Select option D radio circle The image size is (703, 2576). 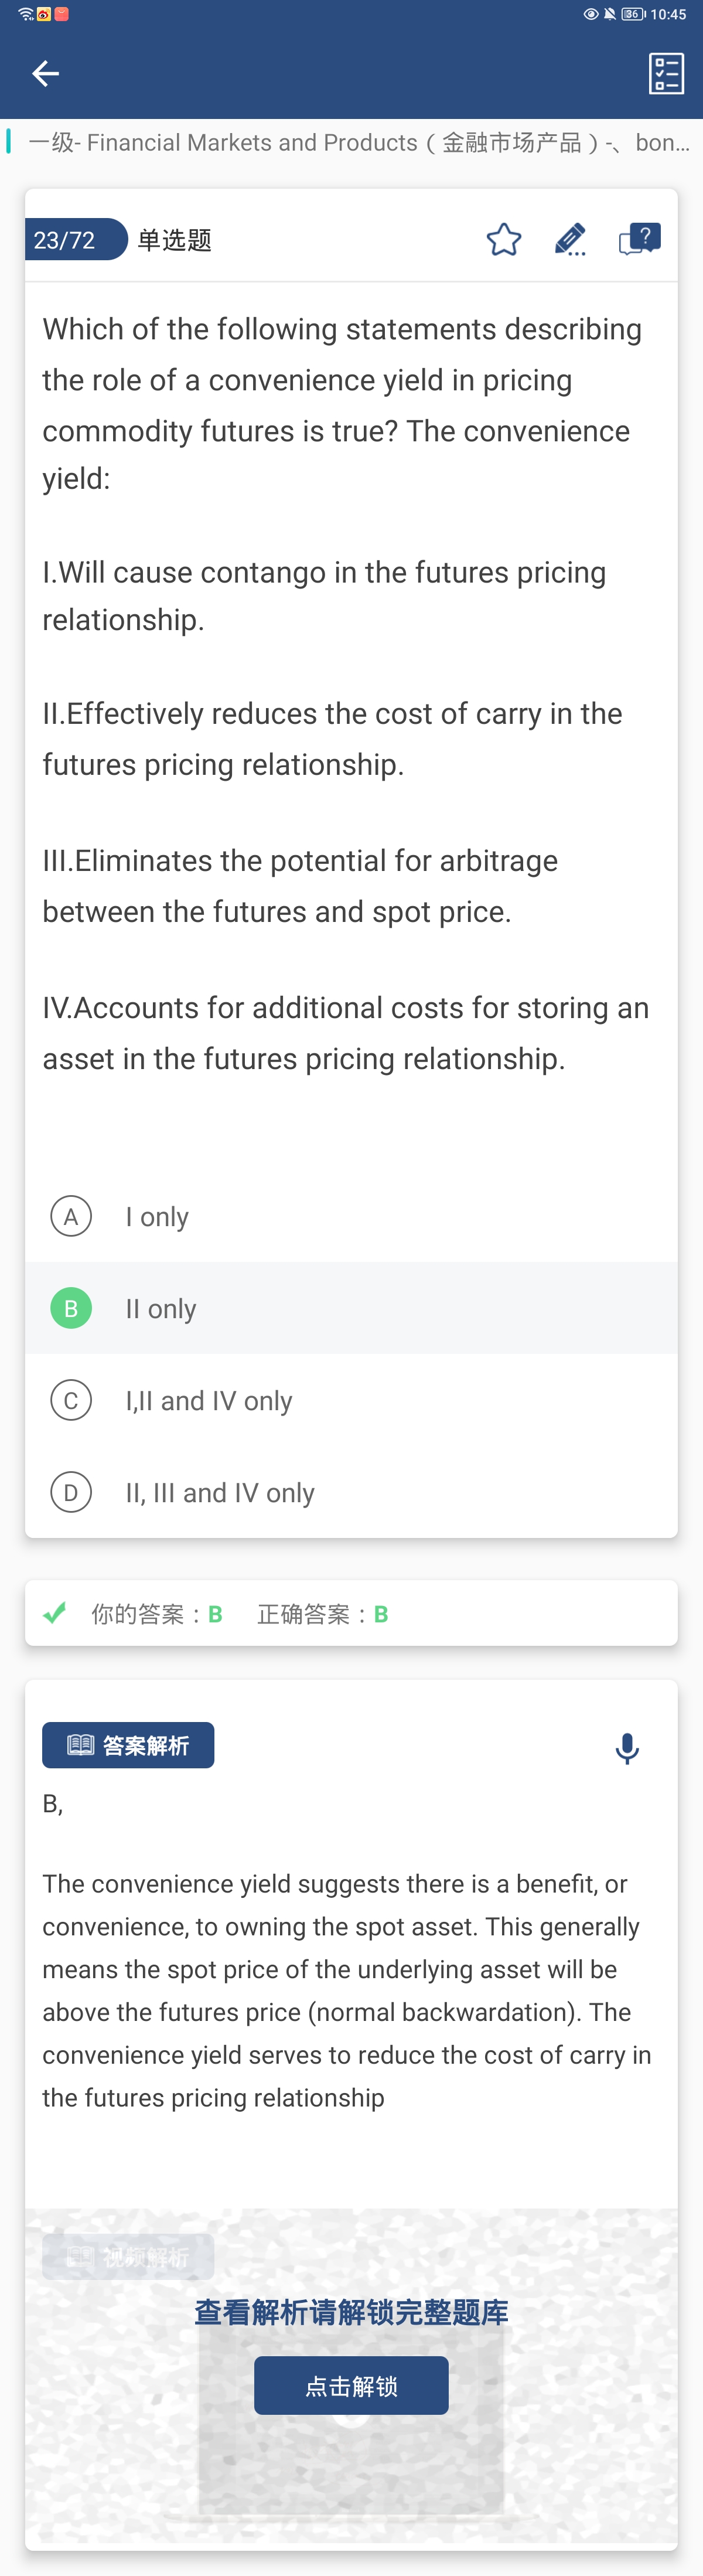(71, 1492)
